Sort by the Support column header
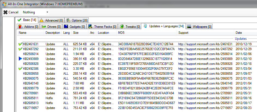The width and height of the screenshot is (257, 112). (205, 33)
